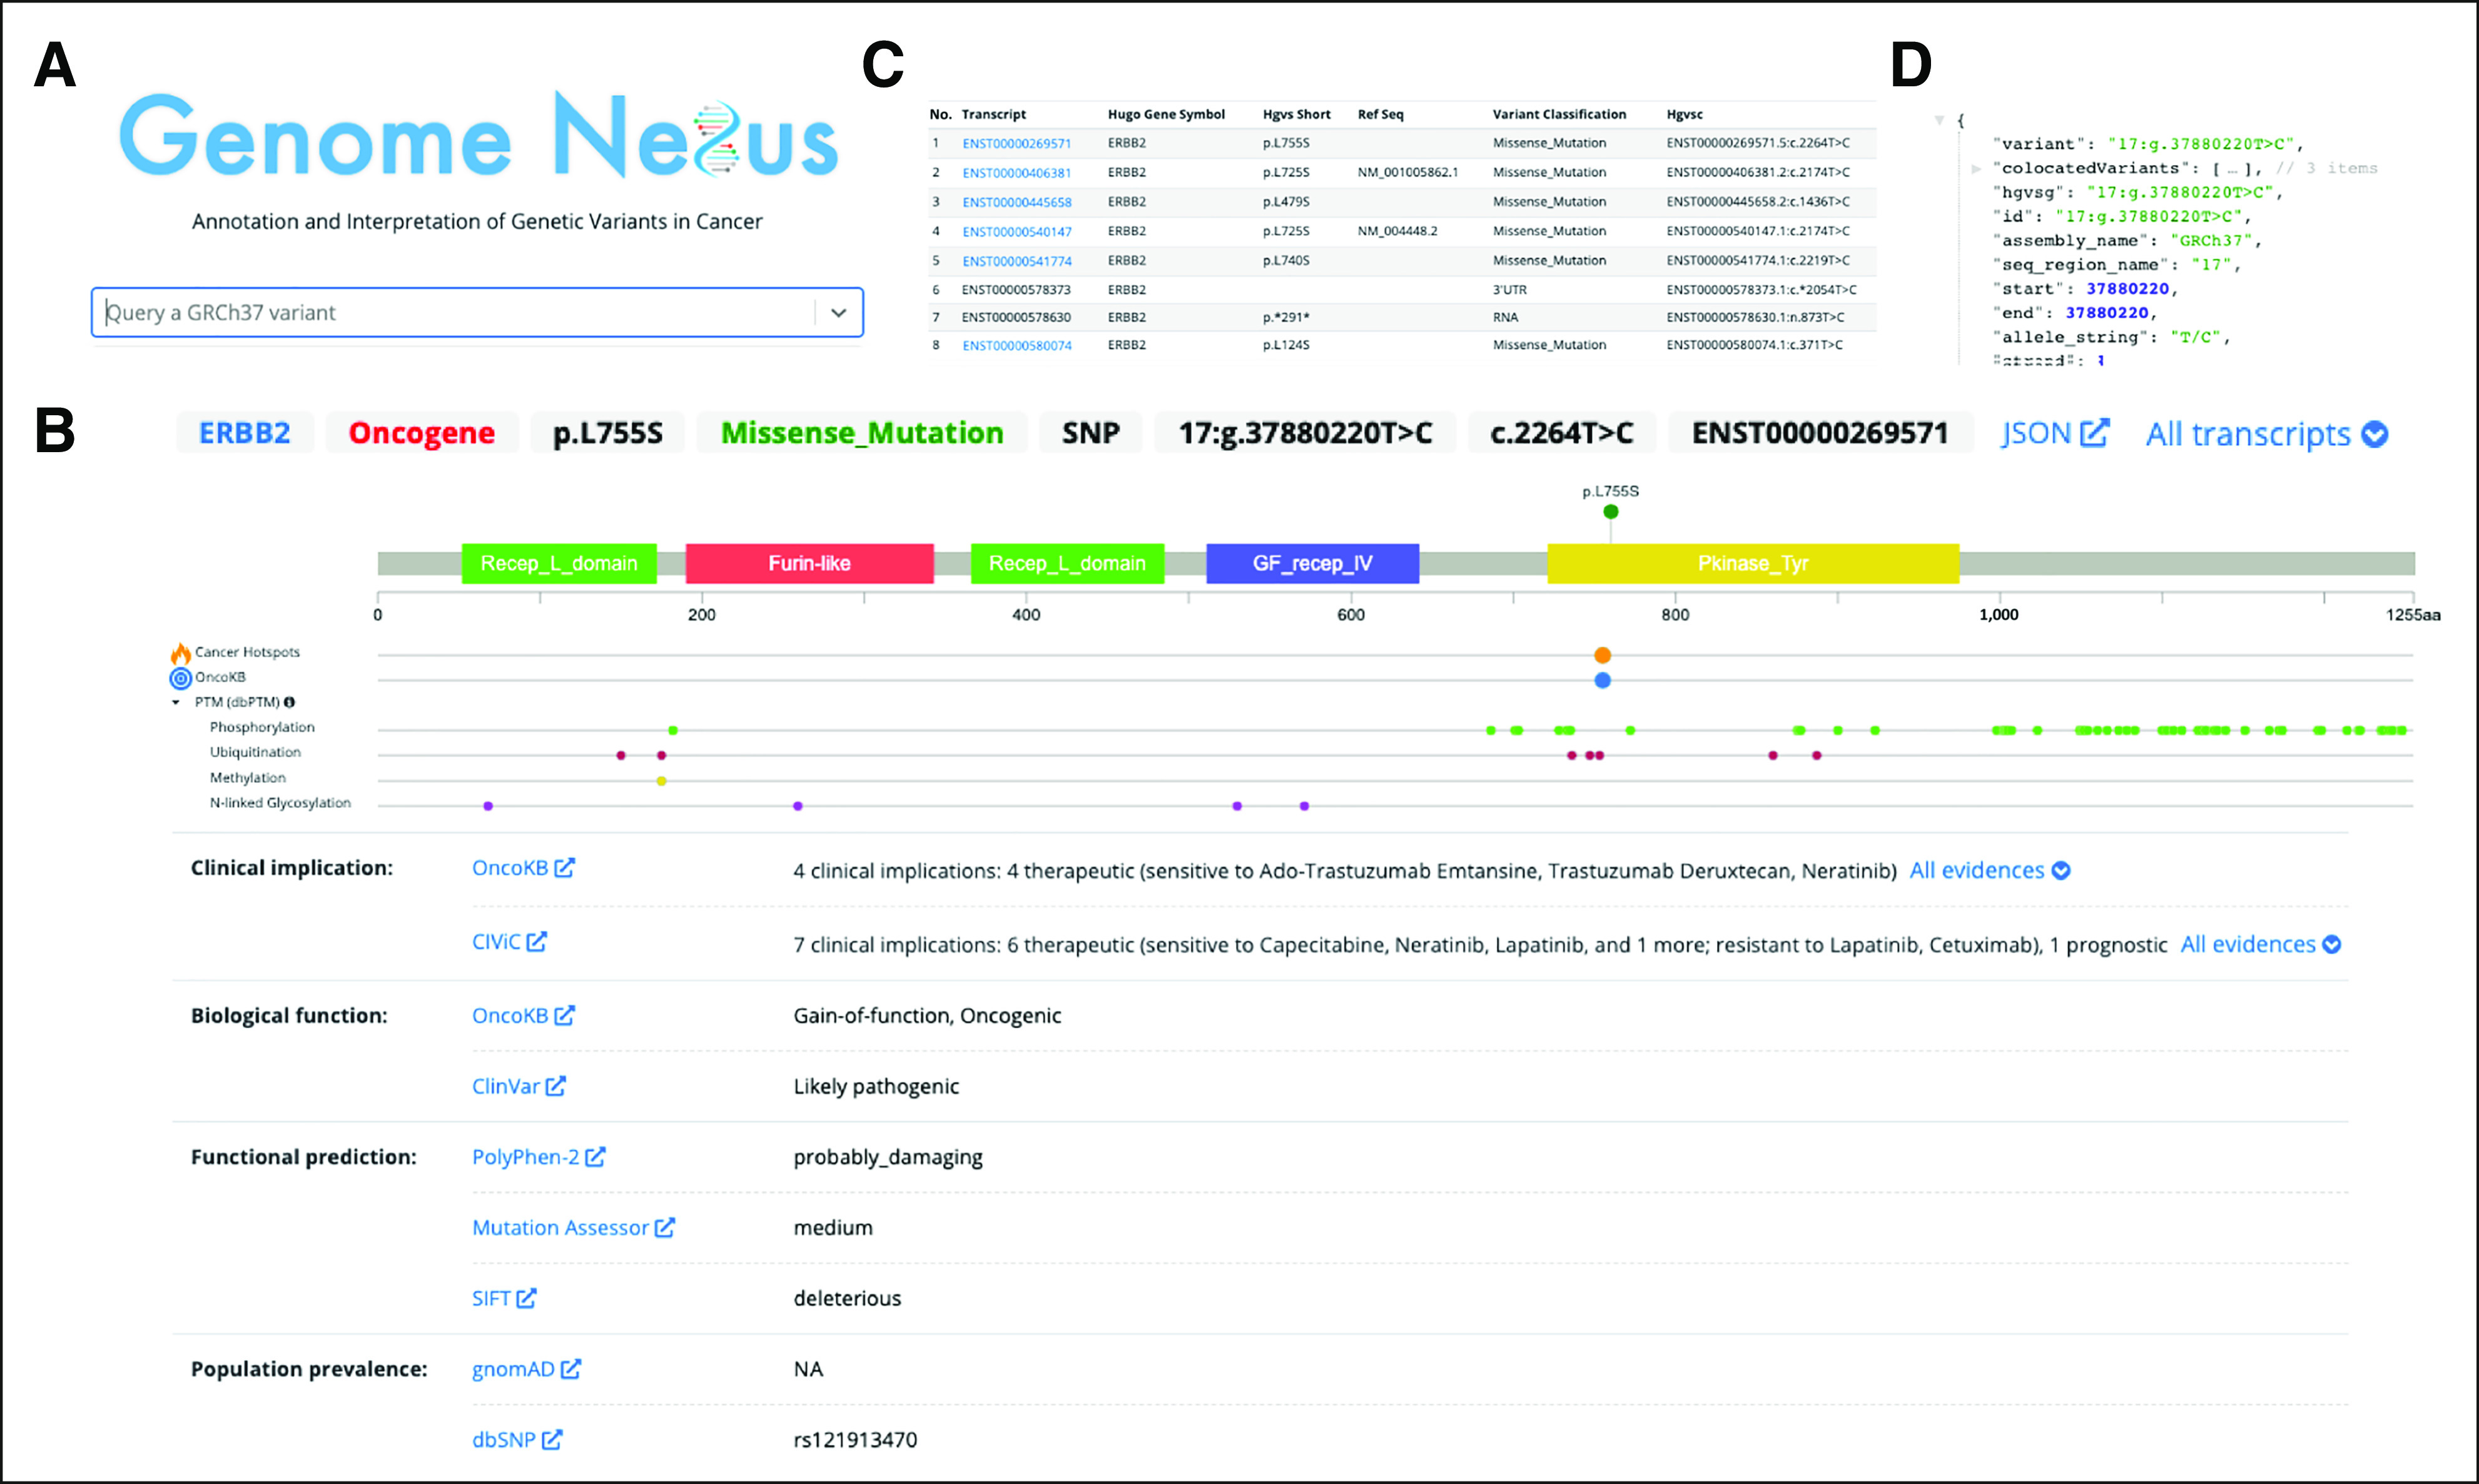Select the Likely pathogenic ClinVar value

(876, 1086)
